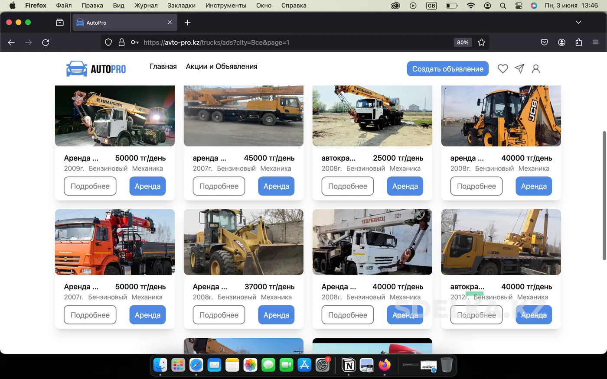Click the 37000 тг/день price text
The width and height of the screenshot is (607, 379).
coord(269,287)
